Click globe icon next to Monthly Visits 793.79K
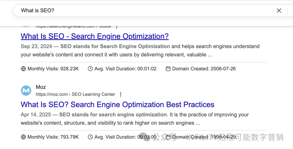Screen dimensions: 293x149 tap(23, 137)
